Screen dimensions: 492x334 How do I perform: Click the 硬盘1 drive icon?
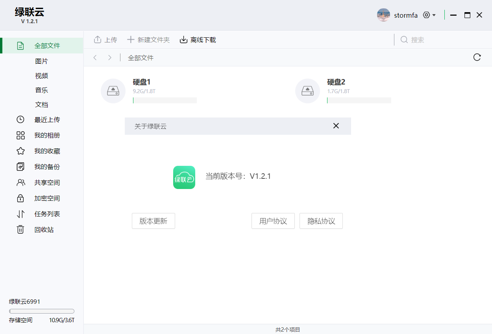[x=113, y=91]
